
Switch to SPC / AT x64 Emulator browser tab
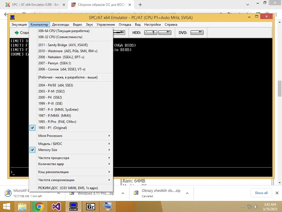34,5
